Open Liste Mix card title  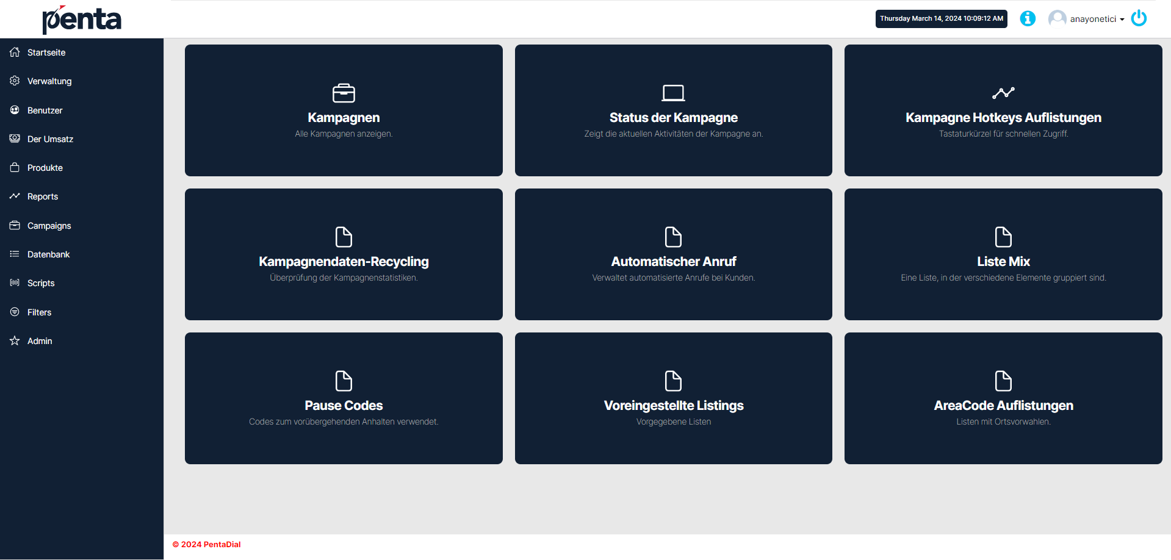pos(1003,262)
